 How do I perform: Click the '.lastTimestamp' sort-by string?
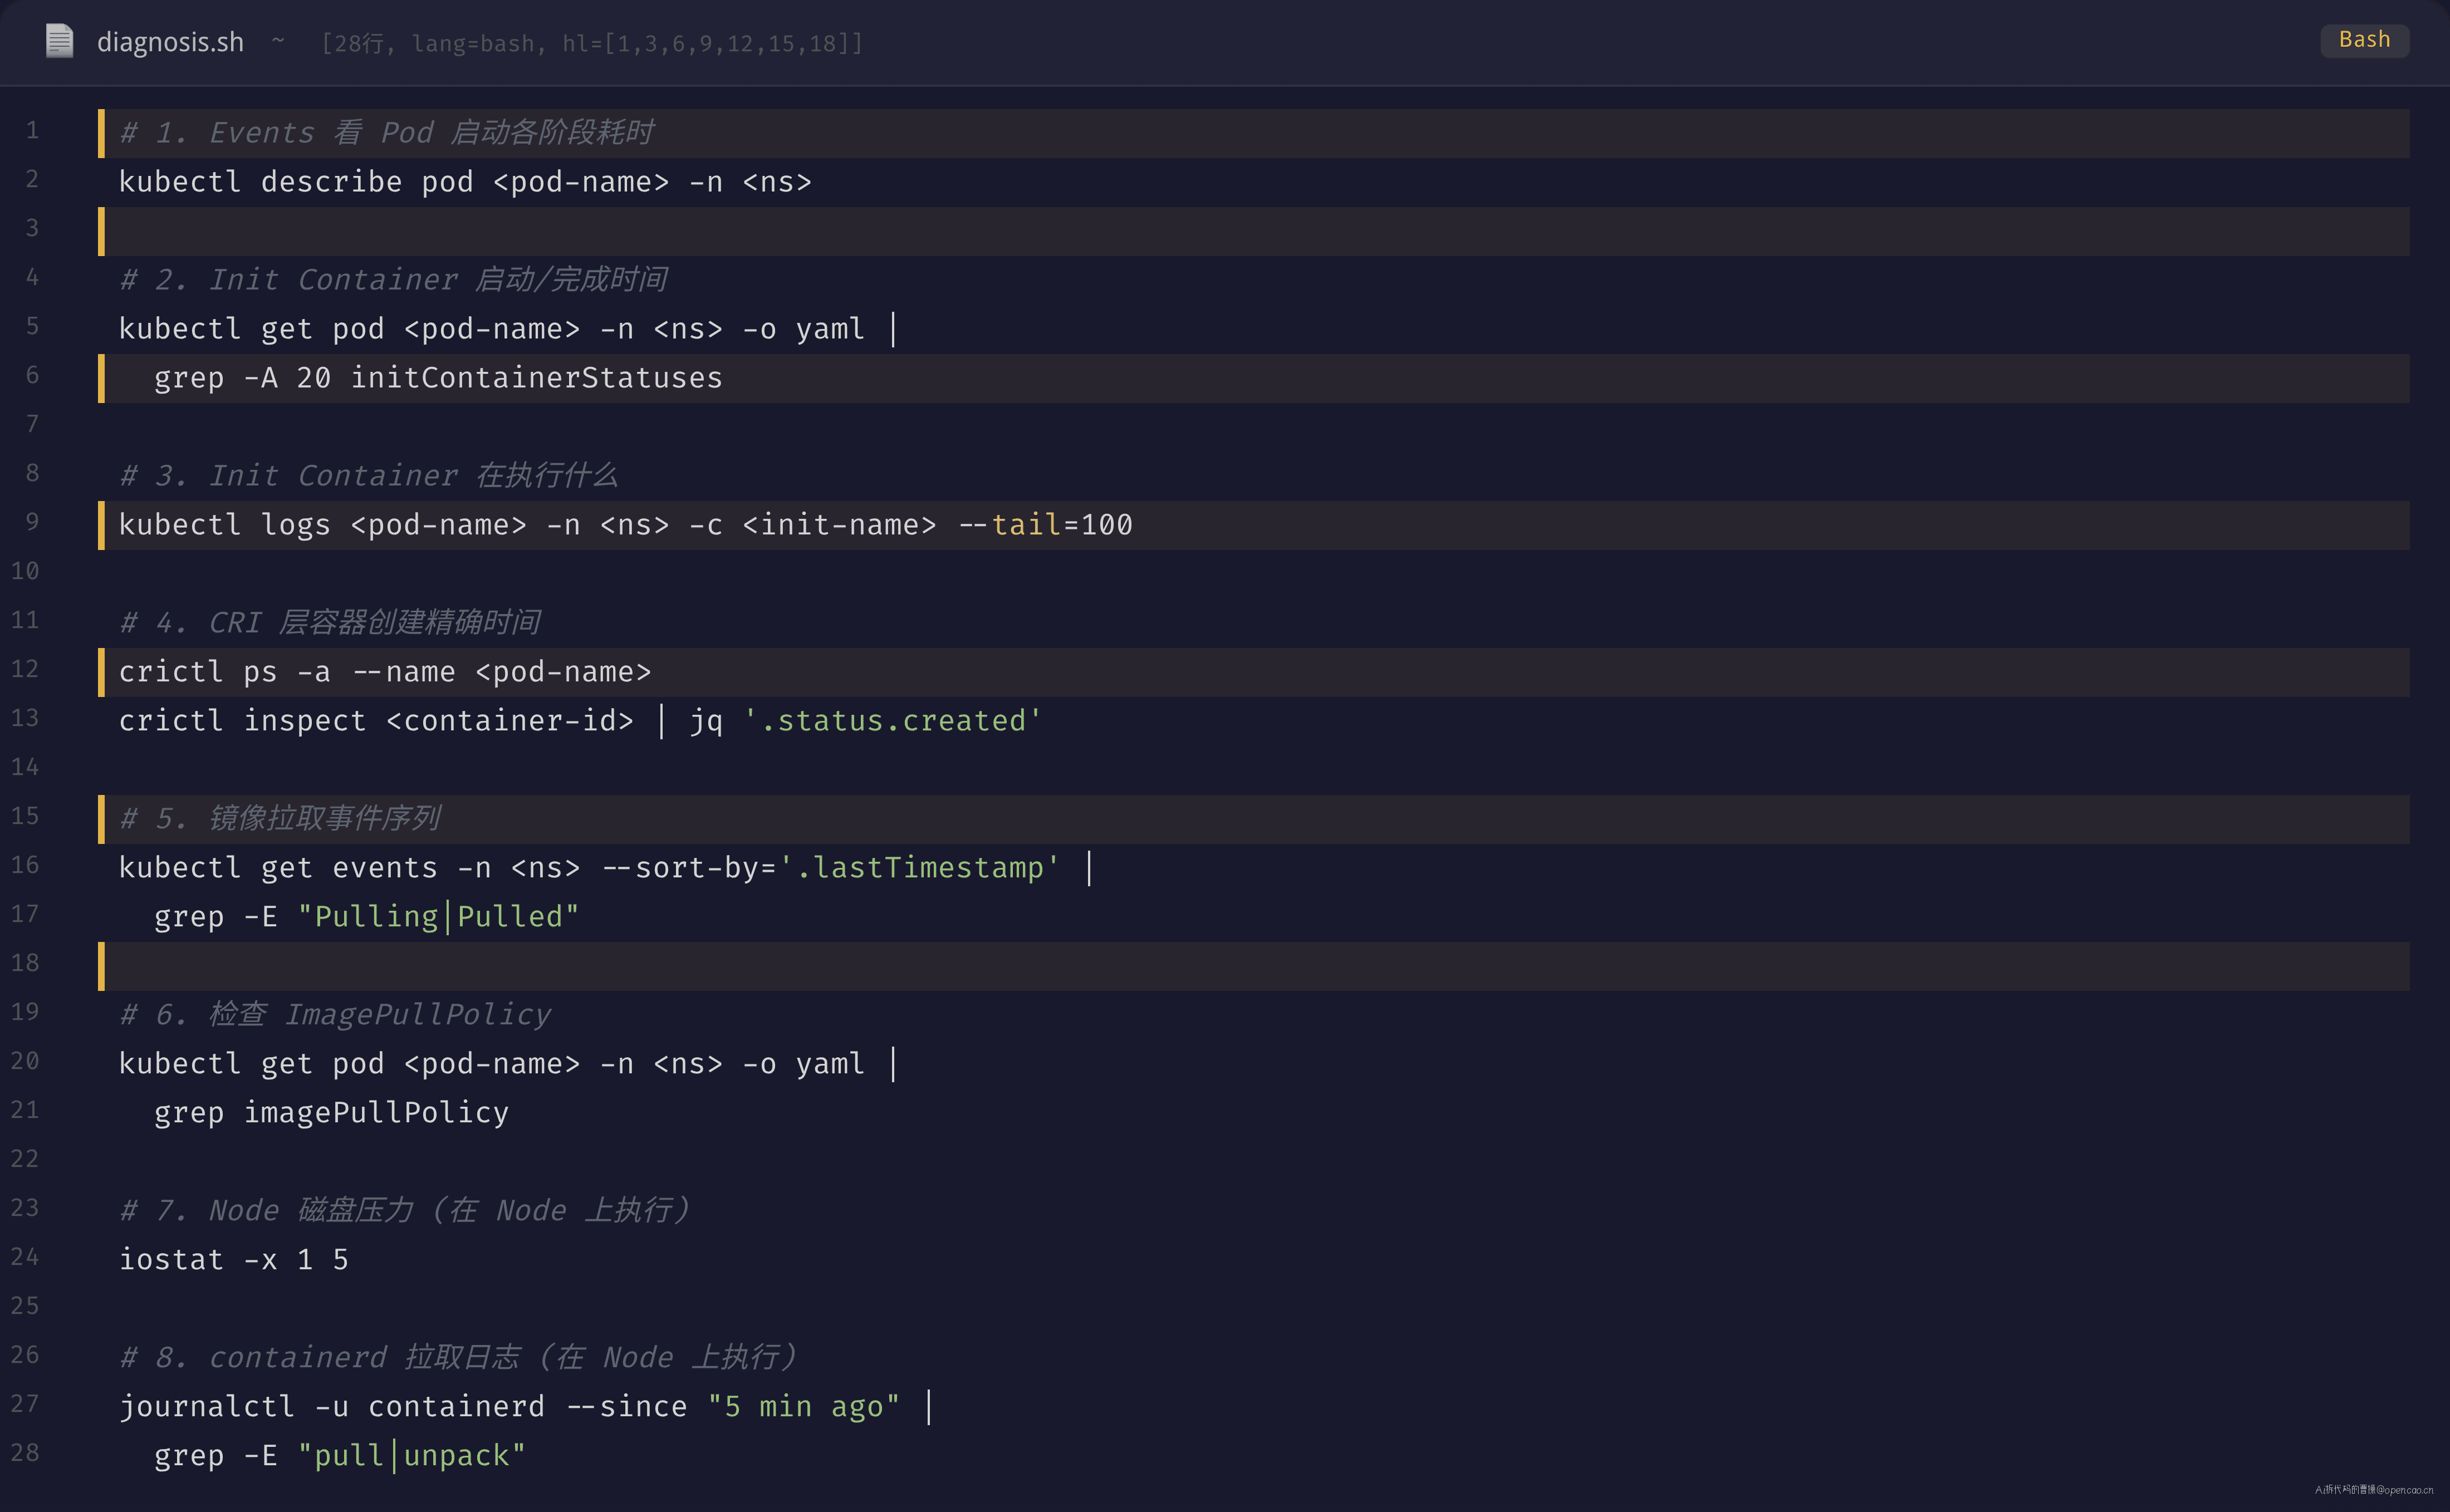[x=919, y=868]
